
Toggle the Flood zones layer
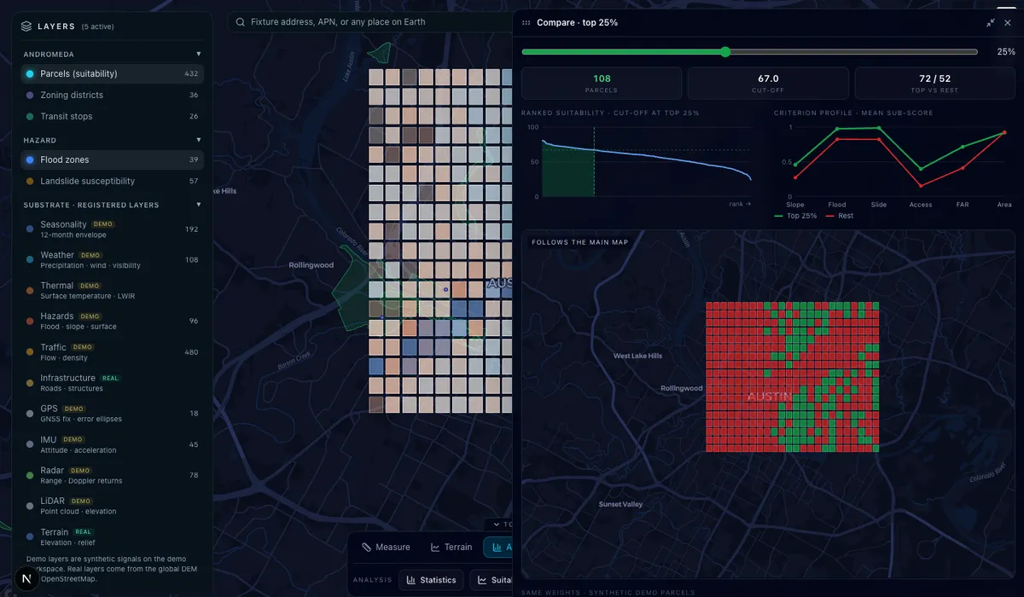click(x=112, y=159)
